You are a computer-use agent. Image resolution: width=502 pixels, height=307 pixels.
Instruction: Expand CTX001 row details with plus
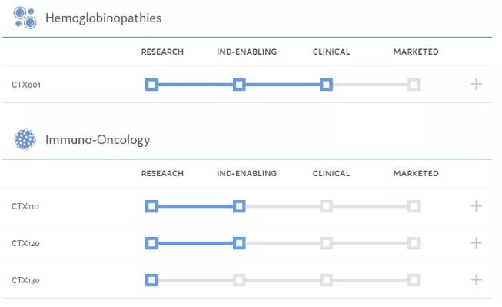click(476, 85)
